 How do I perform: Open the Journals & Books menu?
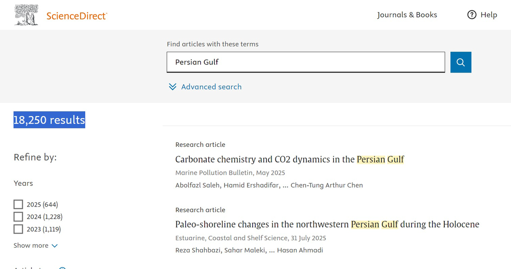(407, 15)
